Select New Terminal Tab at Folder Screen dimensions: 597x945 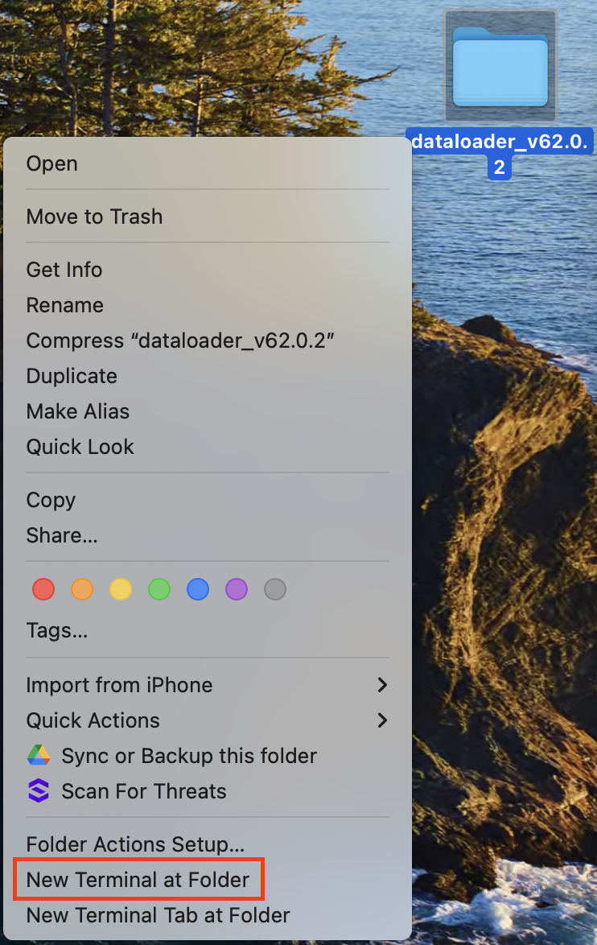pyautogui.click(x=158, y=915)
